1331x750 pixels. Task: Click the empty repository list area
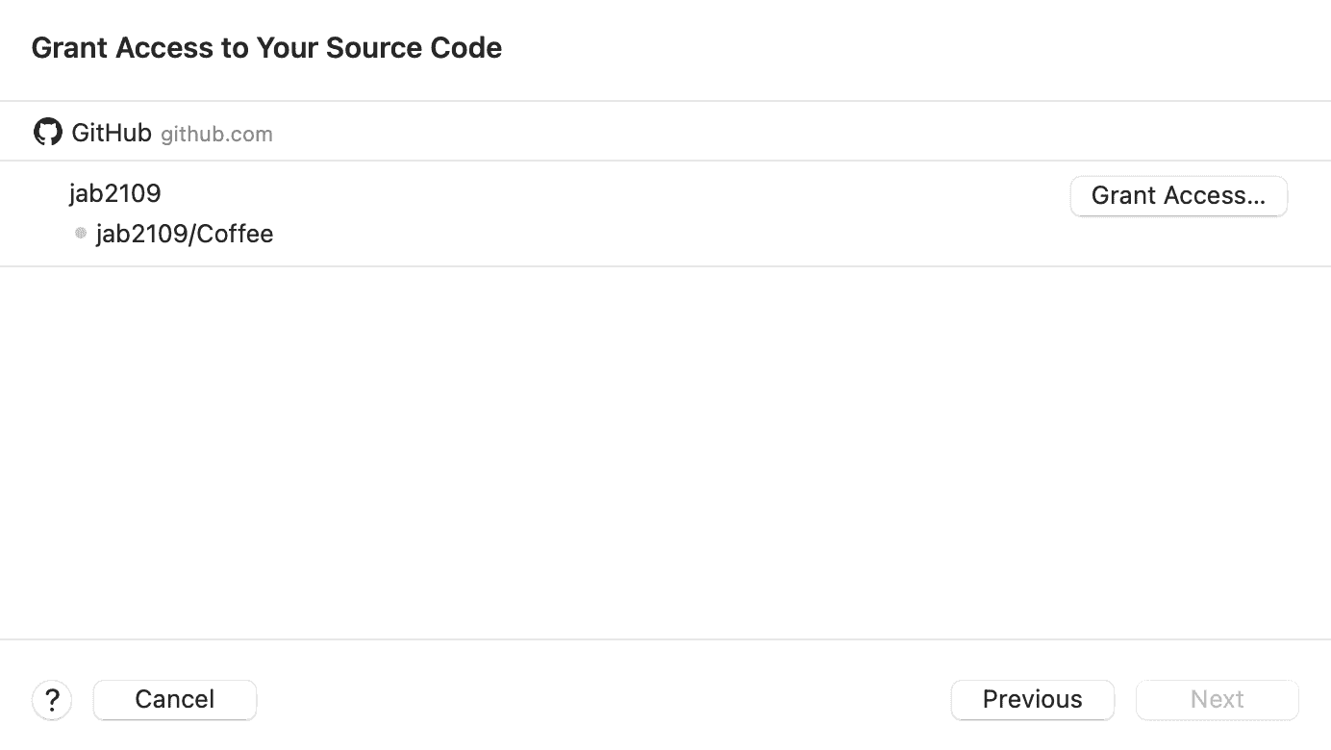click(665, 452)
